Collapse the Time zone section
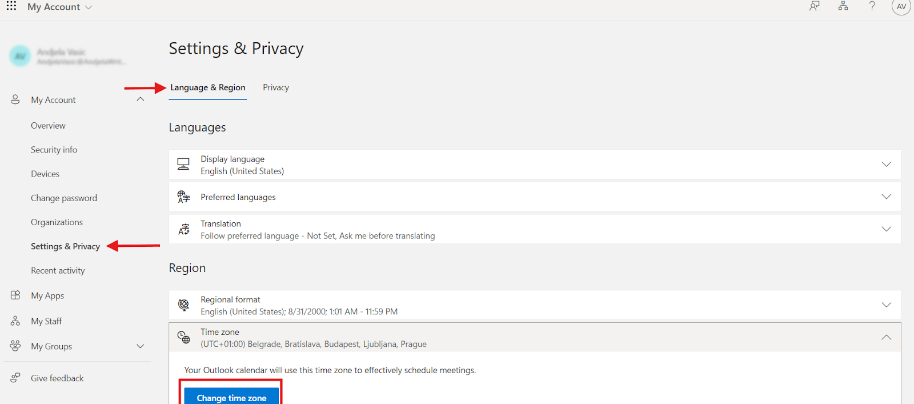This screenshot has height=404, width=914. click(x=886, y=338)
